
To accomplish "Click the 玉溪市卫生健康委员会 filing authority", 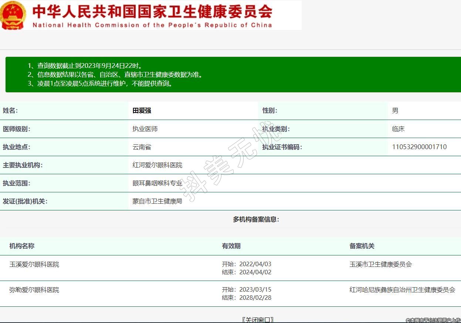I will [381, 265].
